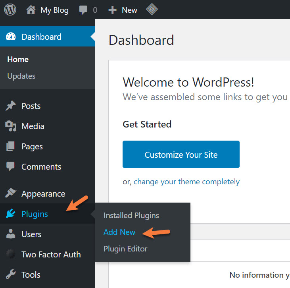Image resolution: width=290 pixels, height=288 pixels.
Task: Click the Media icon in sidebar
Action: (11, 126)
